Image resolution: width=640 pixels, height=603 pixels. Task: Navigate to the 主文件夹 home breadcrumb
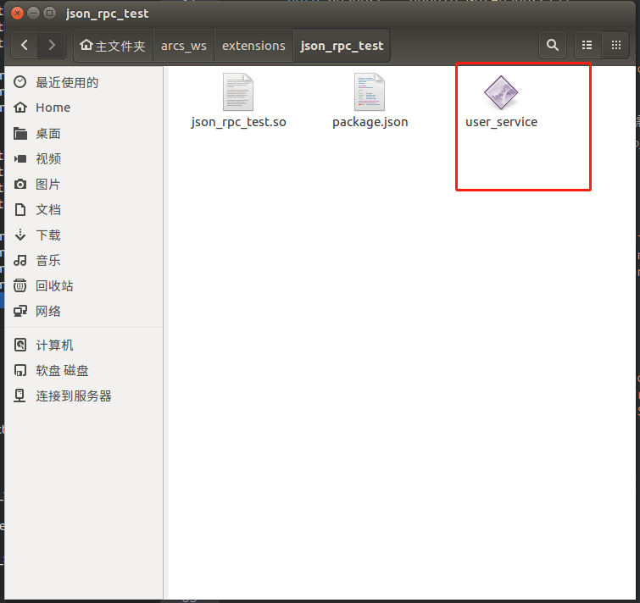click(113, 46)
